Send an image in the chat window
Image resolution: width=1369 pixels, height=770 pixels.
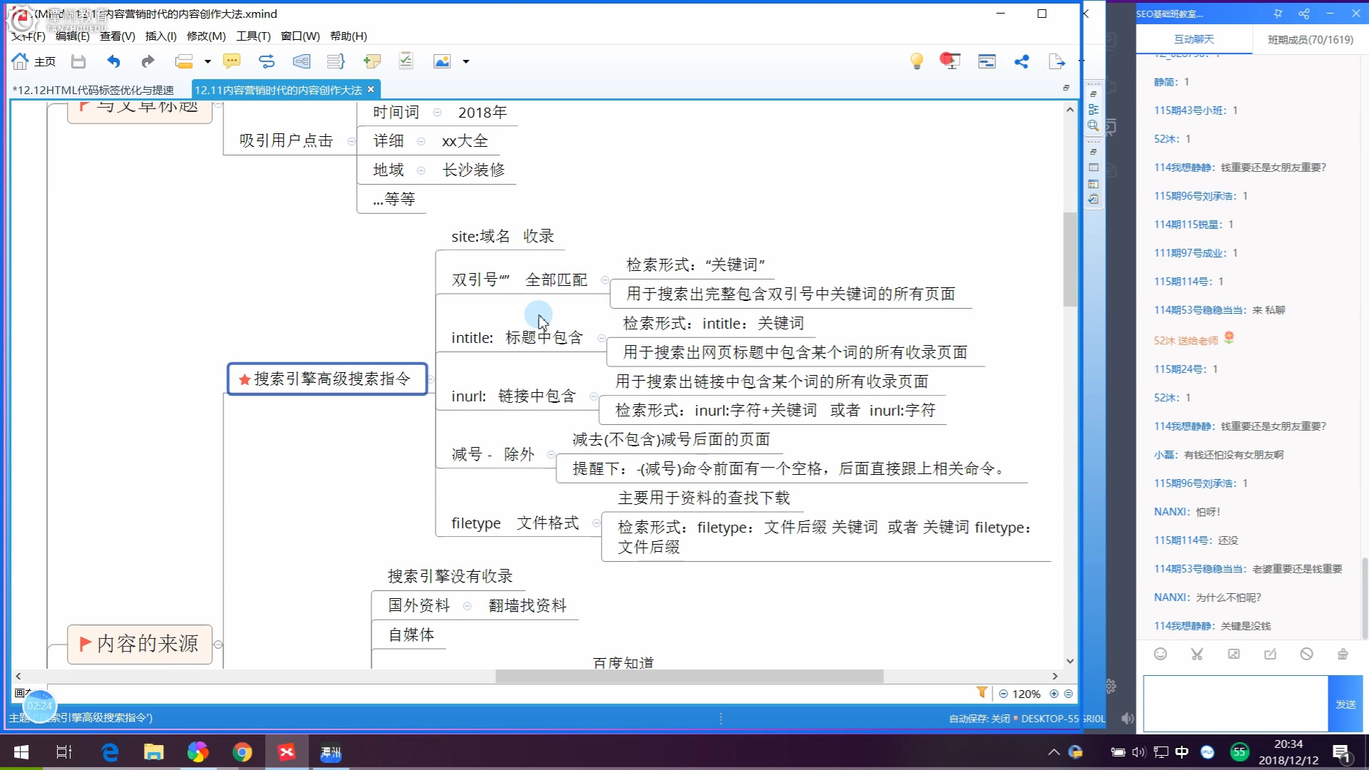(x=1234, y=654)
